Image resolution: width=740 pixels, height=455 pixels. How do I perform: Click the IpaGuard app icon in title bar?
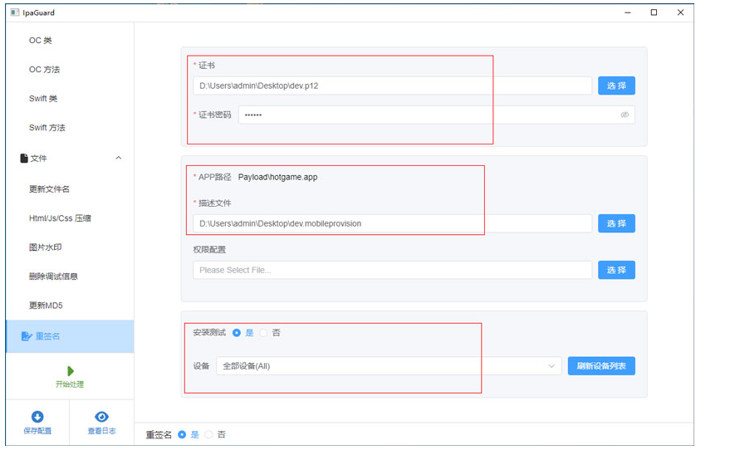[x=15, y=12]
